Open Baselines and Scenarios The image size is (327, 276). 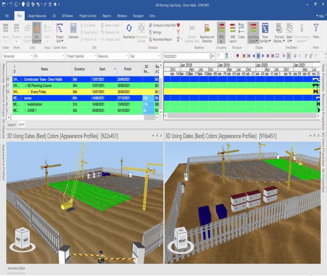click(207, 33)
